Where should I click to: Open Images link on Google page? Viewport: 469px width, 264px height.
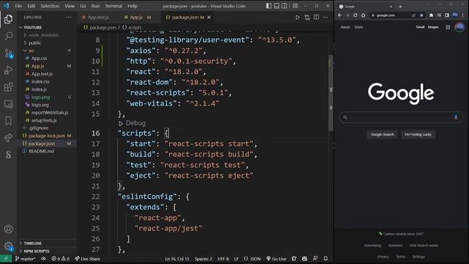(x=433, y=27)
